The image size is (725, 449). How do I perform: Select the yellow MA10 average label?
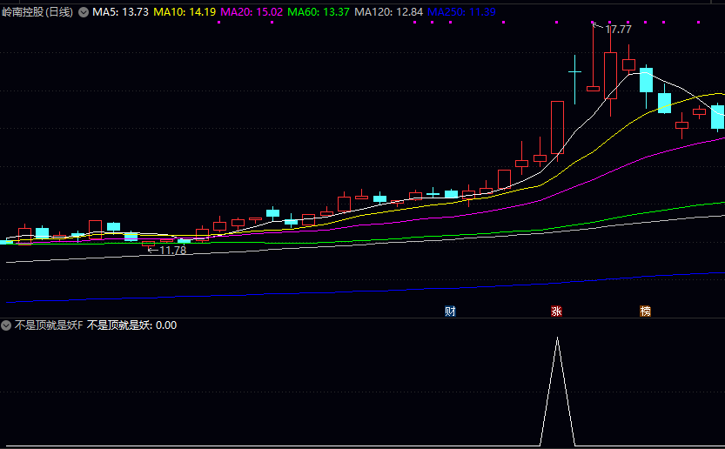coord(185,12)
